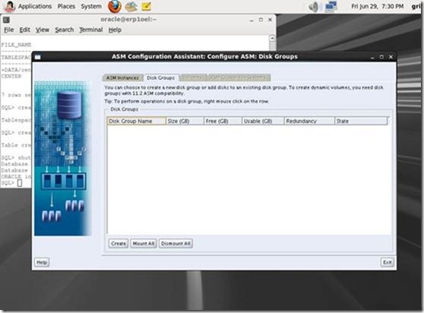Open the terminal's Help menu
The width and height of the screenshot is (424, 313).
tap(115, 30)
